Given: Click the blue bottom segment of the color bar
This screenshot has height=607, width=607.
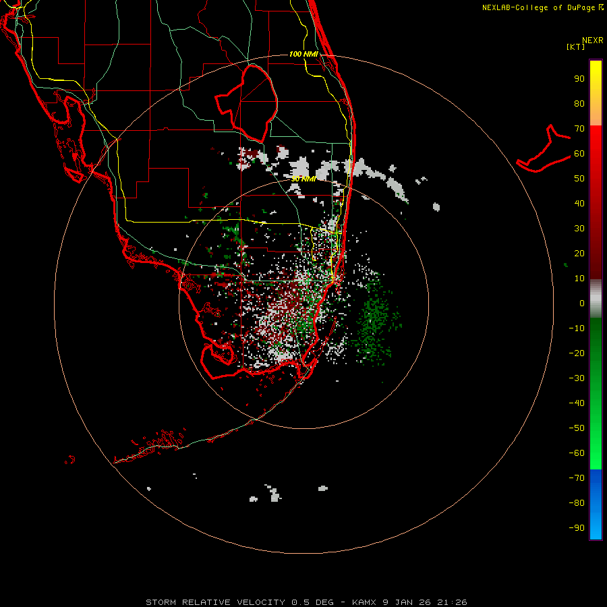Looking at the screenshot, I should (596, 504).
